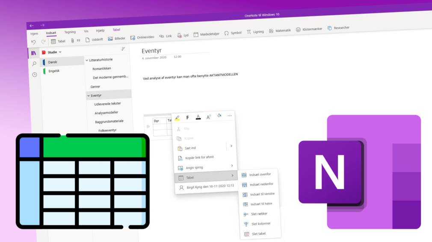Image resolution: width=432 pixels, height=242 pixels.
Task: Insert an equation with Ligning
Action: [255, 32]
